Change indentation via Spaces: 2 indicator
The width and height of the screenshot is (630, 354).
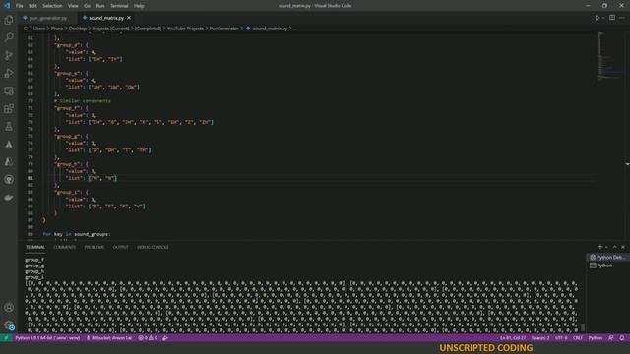(x=540, y=338)
